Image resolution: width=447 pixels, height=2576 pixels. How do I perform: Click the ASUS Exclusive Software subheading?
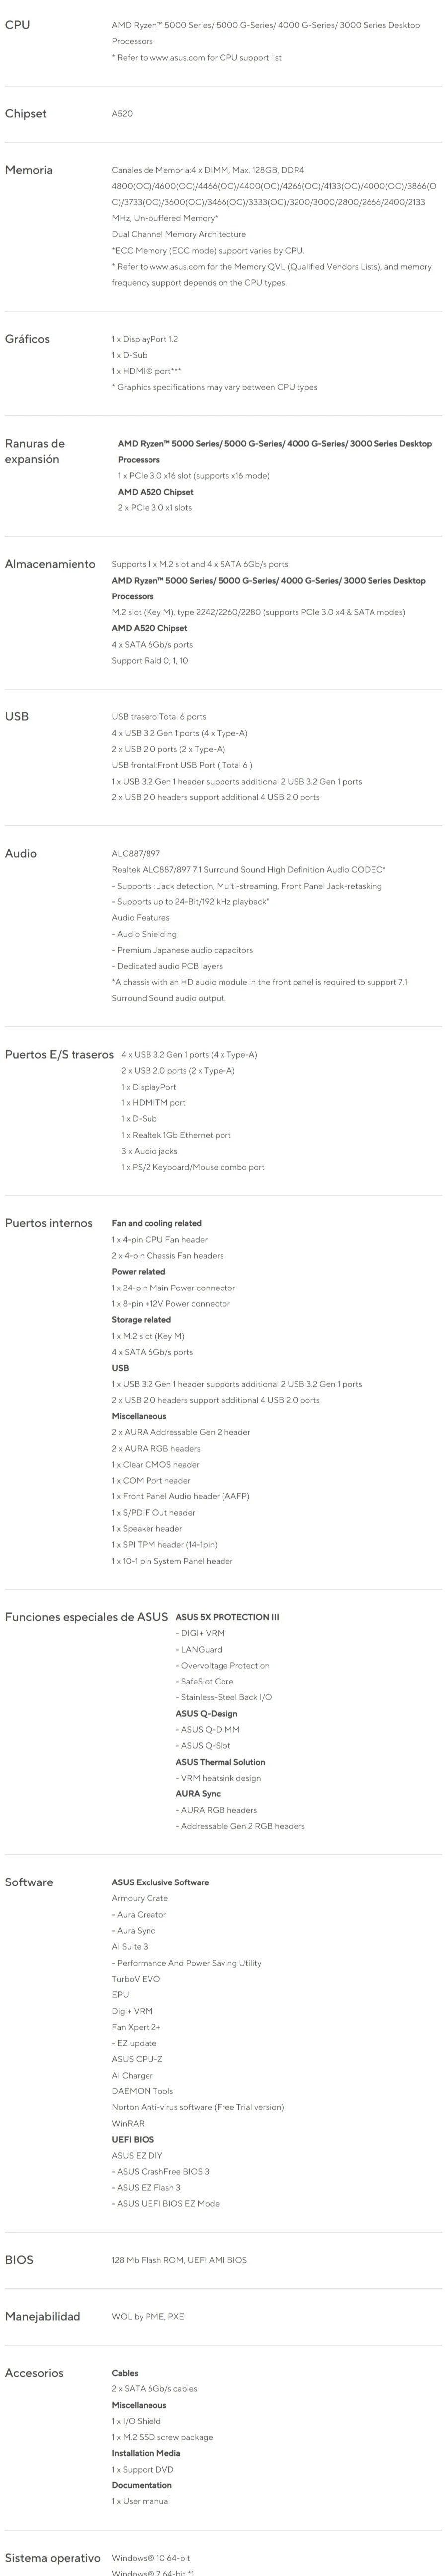click(159, 1882)
